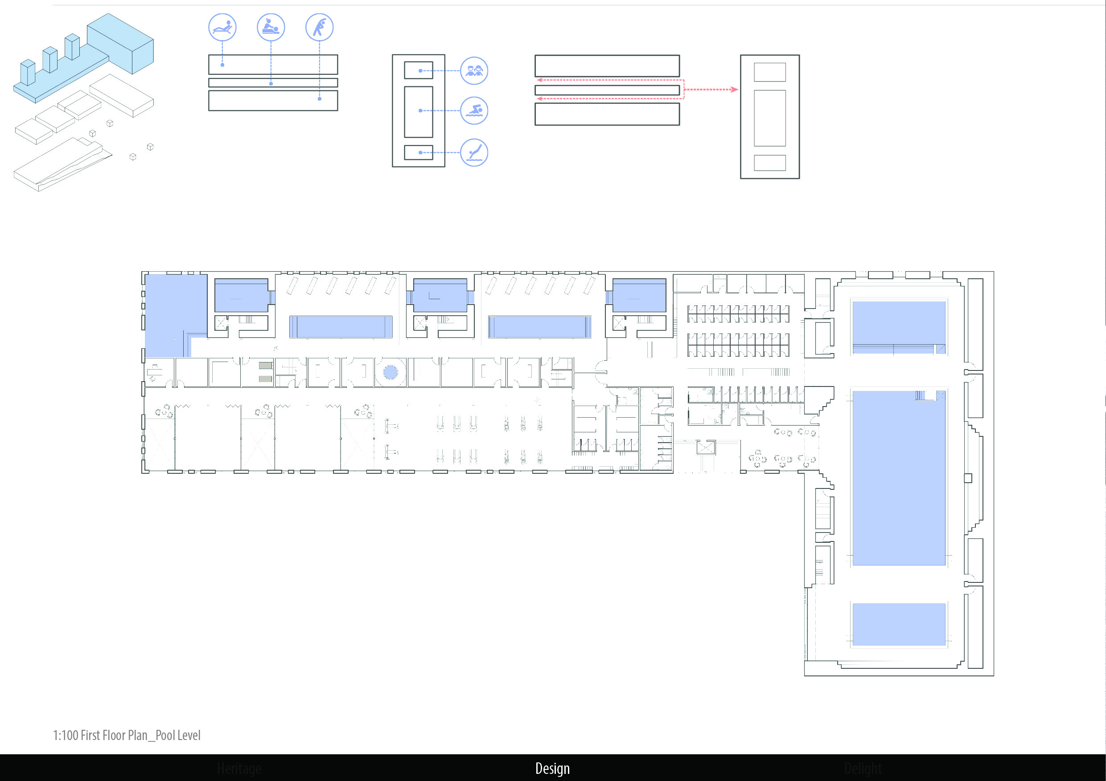Click the top pool in right wing
This screenshot has width=1106, height=781.
[x=898, y=322]
